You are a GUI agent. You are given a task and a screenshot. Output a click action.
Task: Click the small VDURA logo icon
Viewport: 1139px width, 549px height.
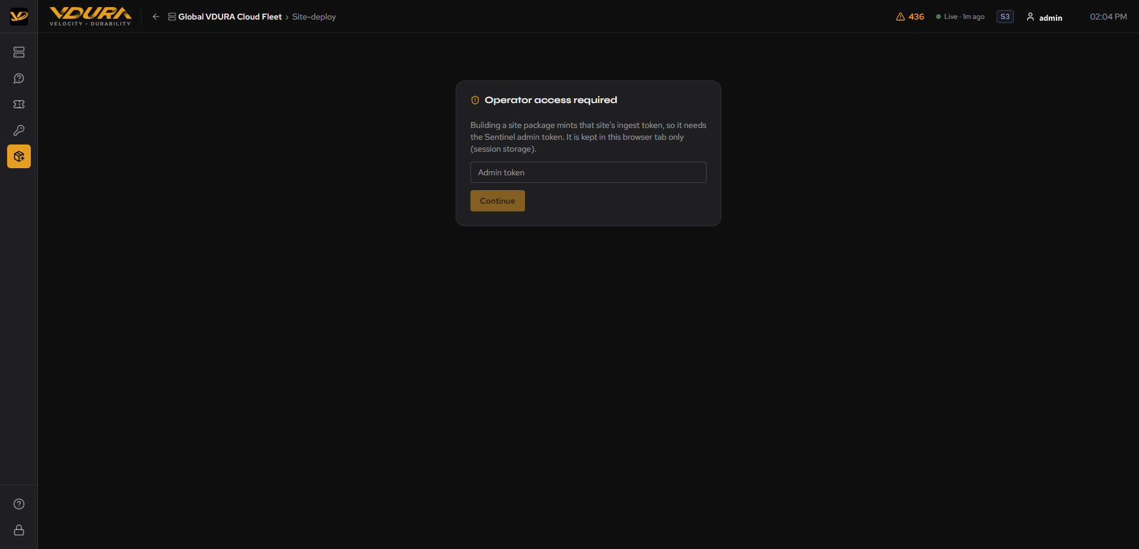[19, 17]
